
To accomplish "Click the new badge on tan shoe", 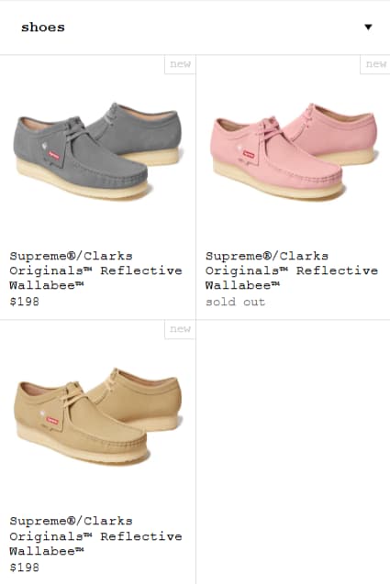I will (x=180, y=330).
